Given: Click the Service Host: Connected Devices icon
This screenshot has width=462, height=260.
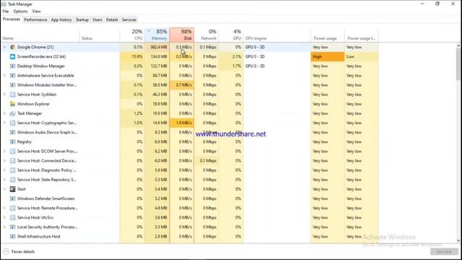Looking at the screenshot, I should coord(12,160).
